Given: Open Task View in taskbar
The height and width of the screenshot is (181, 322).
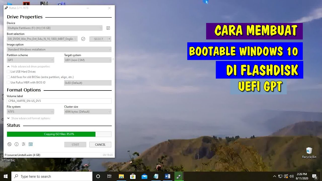Looking at the screenshot, I should point(109,176).
